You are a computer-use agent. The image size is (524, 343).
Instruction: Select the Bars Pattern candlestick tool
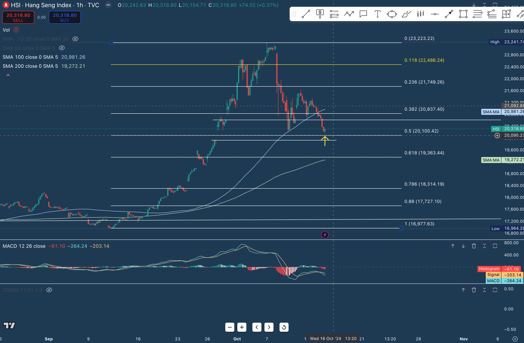(x=420, y=14)
